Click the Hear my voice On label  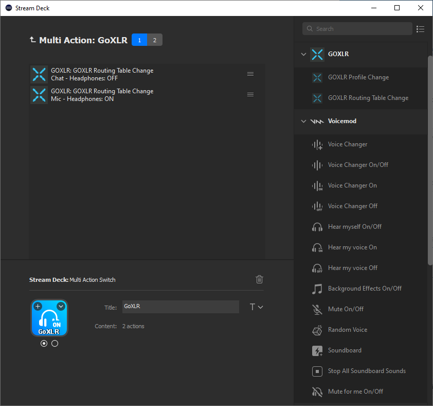click(x=352, y=247)
